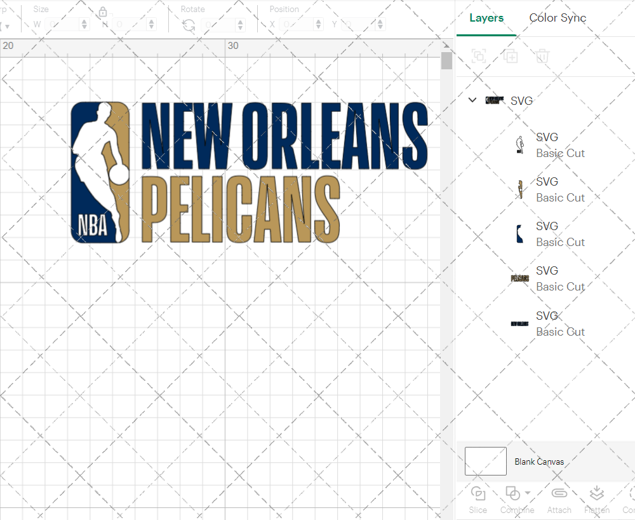Screen dimensions: 635x520
Task: Click the Rotate stepper arrows
Action: pos(241,25)
